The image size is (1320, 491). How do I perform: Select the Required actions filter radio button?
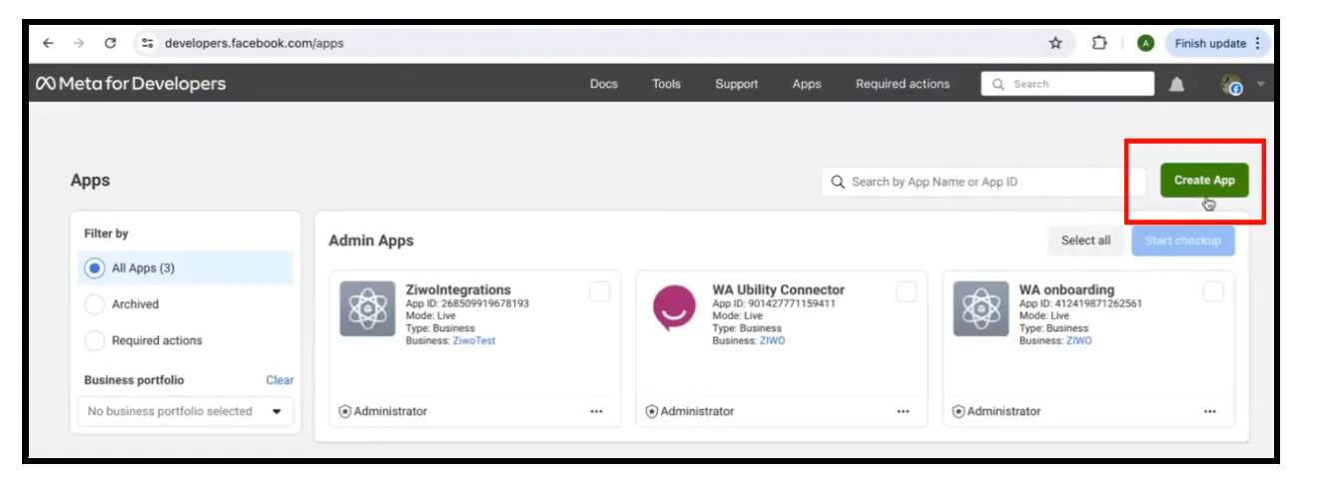pos(95,340)
